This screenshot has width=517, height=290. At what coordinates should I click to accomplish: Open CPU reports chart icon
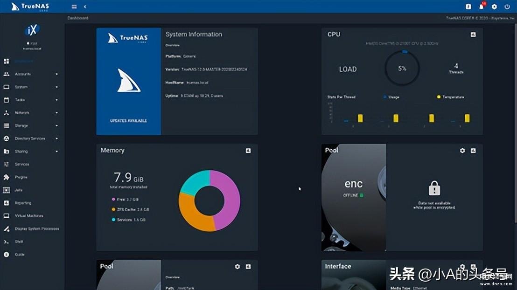[473, 35]
